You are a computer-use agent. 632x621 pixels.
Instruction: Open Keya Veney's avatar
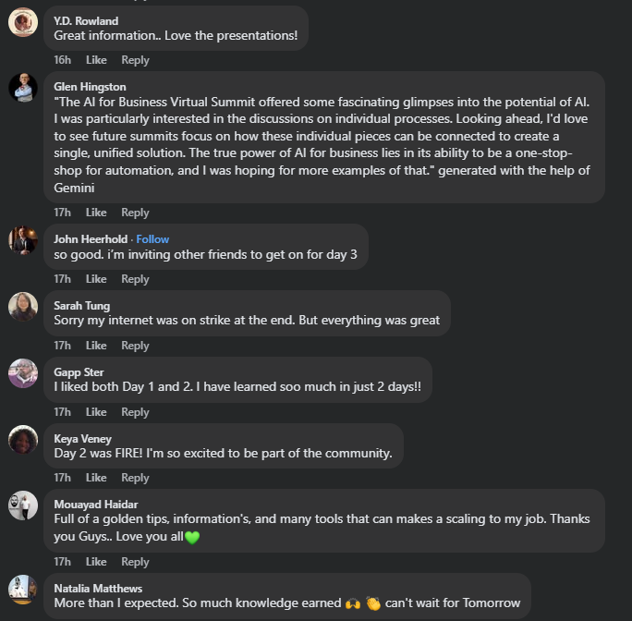tap(22, 438)
